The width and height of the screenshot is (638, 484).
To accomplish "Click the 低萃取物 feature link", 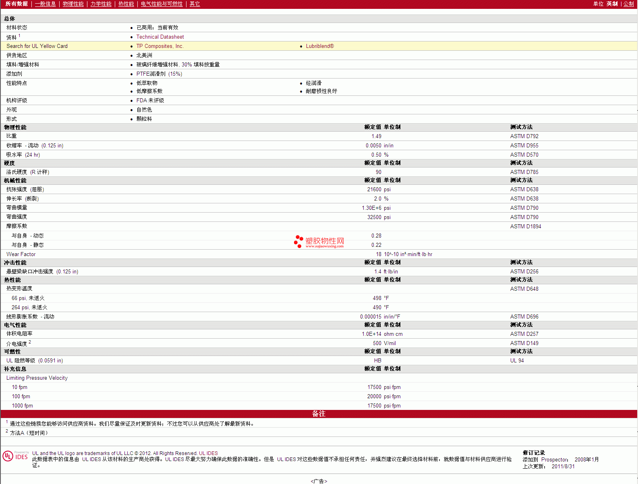I will click(147, 83).
